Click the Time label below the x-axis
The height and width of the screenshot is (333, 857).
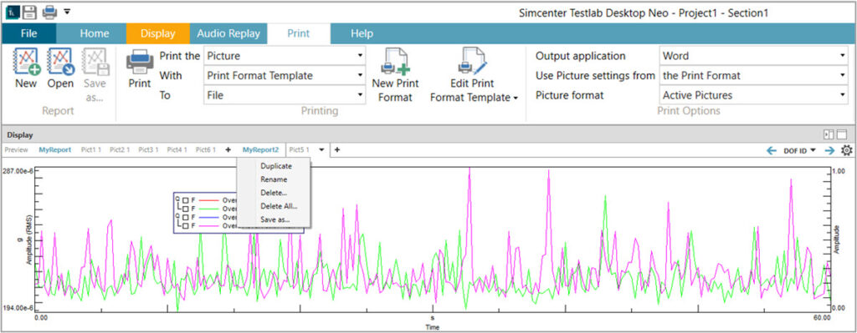point(433,327)
